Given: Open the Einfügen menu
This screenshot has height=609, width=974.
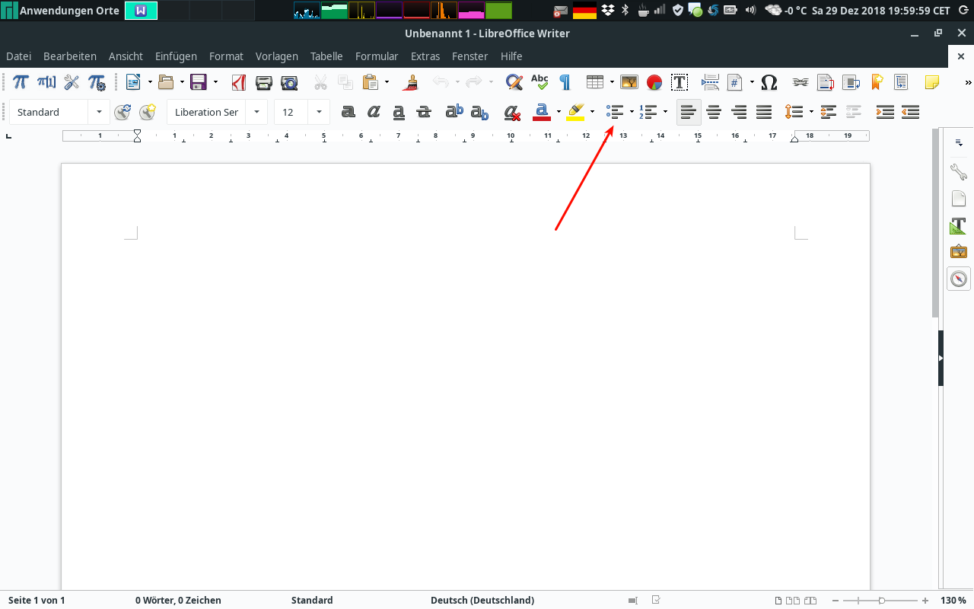Looking at the screenshot, I should (x=176, y=56).
